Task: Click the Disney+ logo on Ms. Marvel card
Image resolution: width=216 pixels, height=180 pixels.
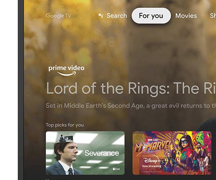Action: click(152, 161)
